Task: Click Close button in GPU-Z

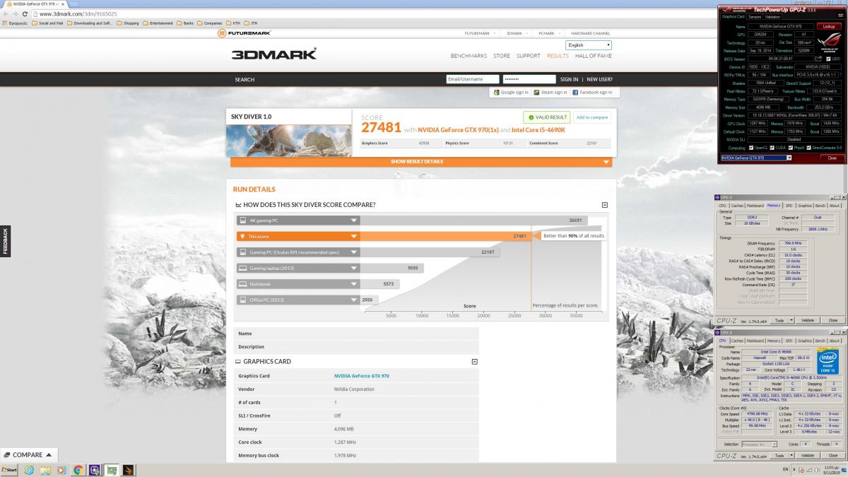Action: (x=831, y=158)
